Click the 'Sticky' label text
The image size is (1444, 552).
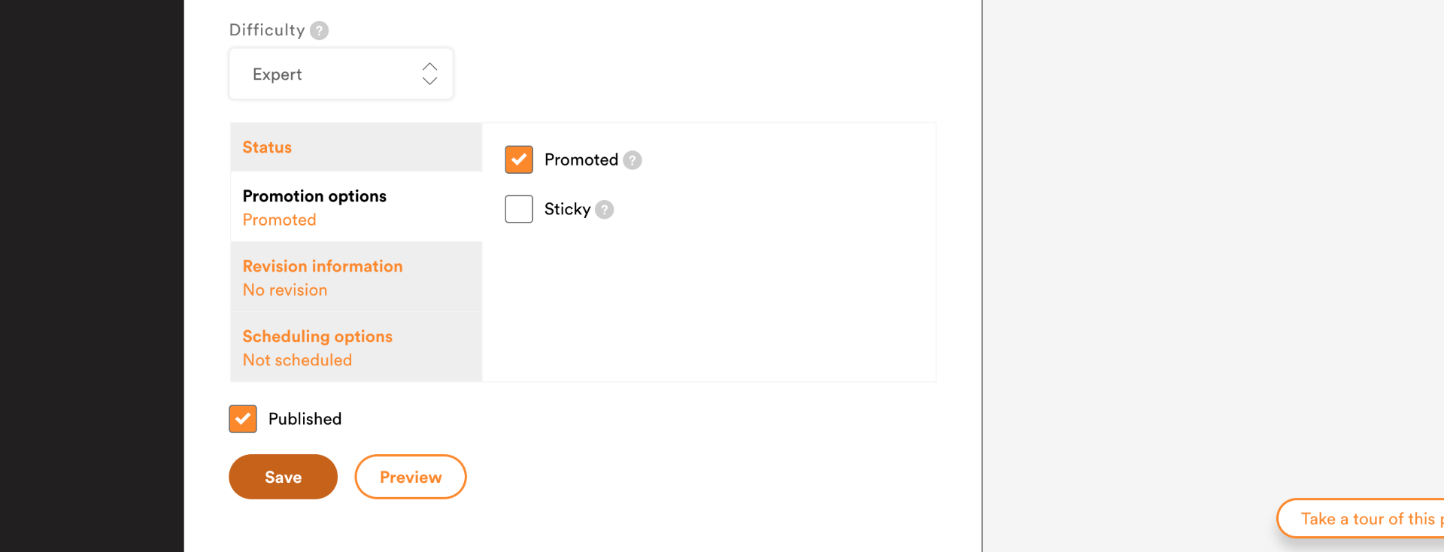pyautogui.click(x=567, y=209)
